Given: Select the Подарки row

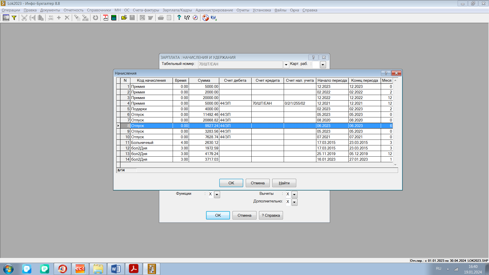Looking at the screenshot, I should point(255,109).
